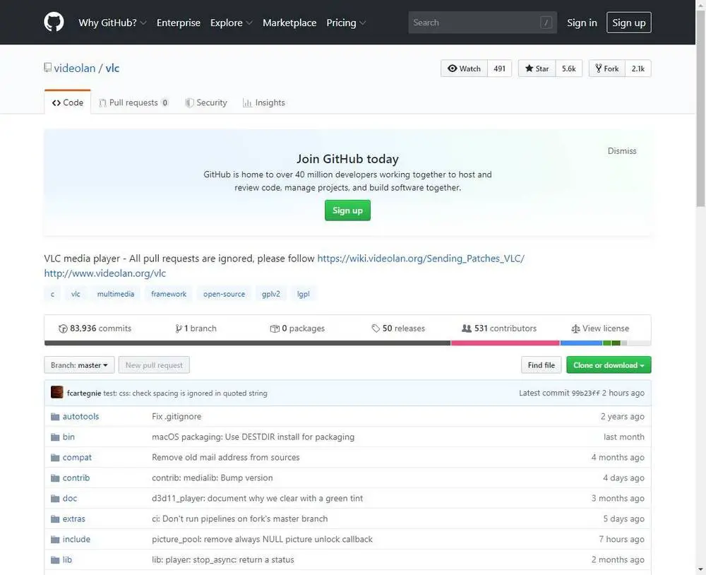The width and height of the screenshot is (706, 575).
Task: Open the www.videolan.org/vlc link
Action: tap(105, 273)
